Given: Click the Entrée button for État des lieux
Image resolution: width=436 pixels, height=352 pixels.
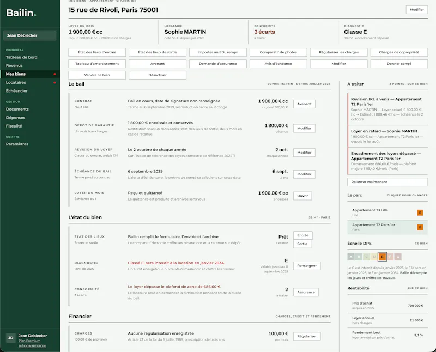Looking at the screenshot, I should [x=303, y=235].
